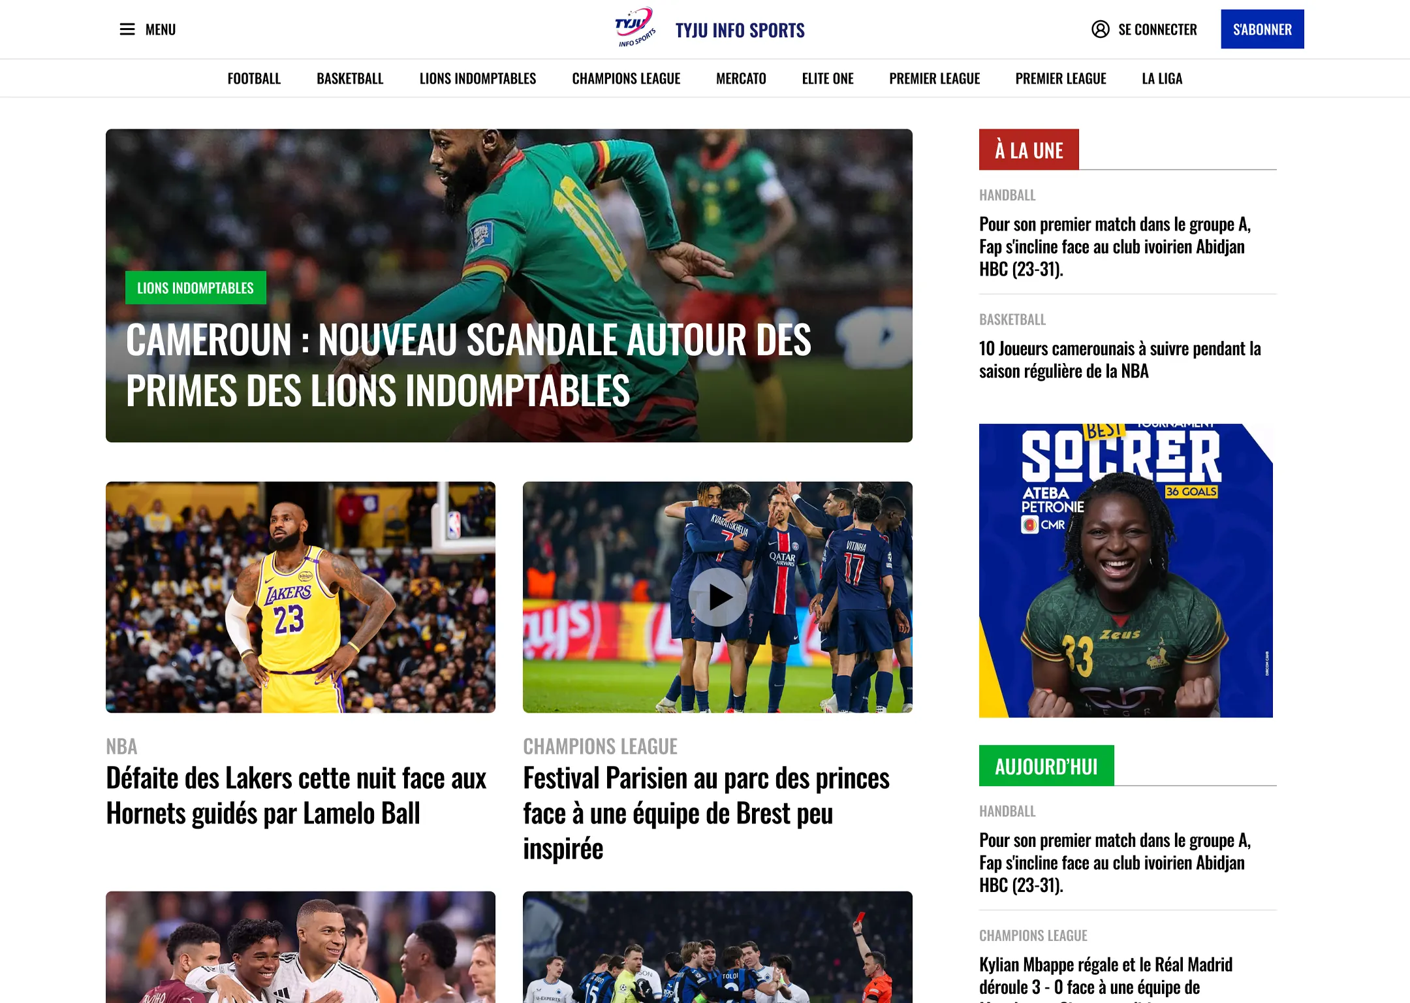
Task: Play the PSG Champions League video
Action: pos(717,597)
